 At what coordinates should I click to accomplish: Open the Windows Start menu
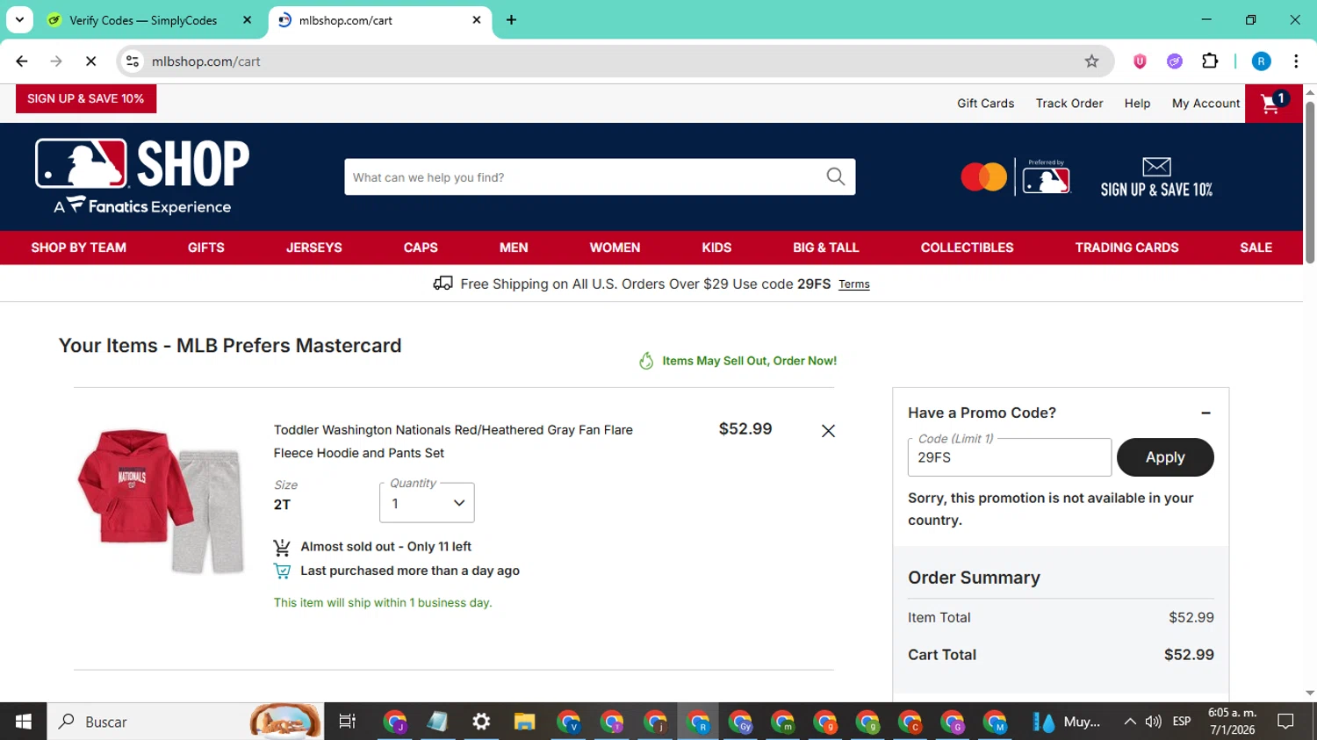(24, 722)
